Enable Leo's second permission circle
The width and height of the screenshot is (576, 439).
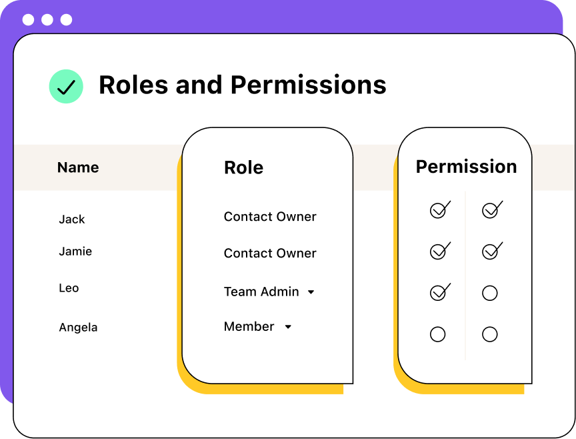coord(490,293)
